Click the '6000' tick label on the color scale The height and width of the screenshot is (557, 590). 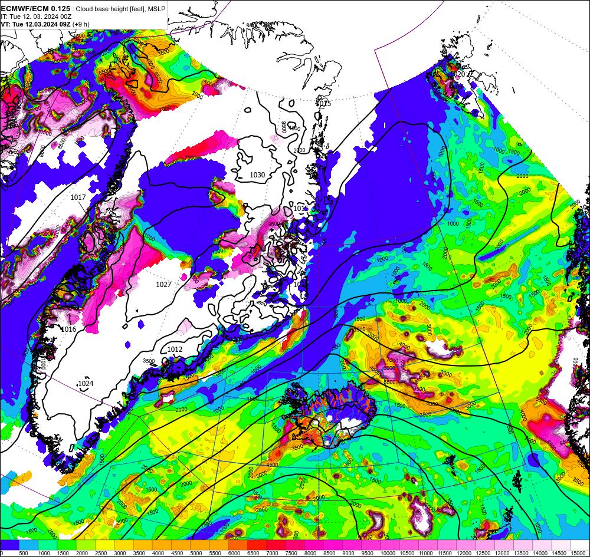coord(234,553)
